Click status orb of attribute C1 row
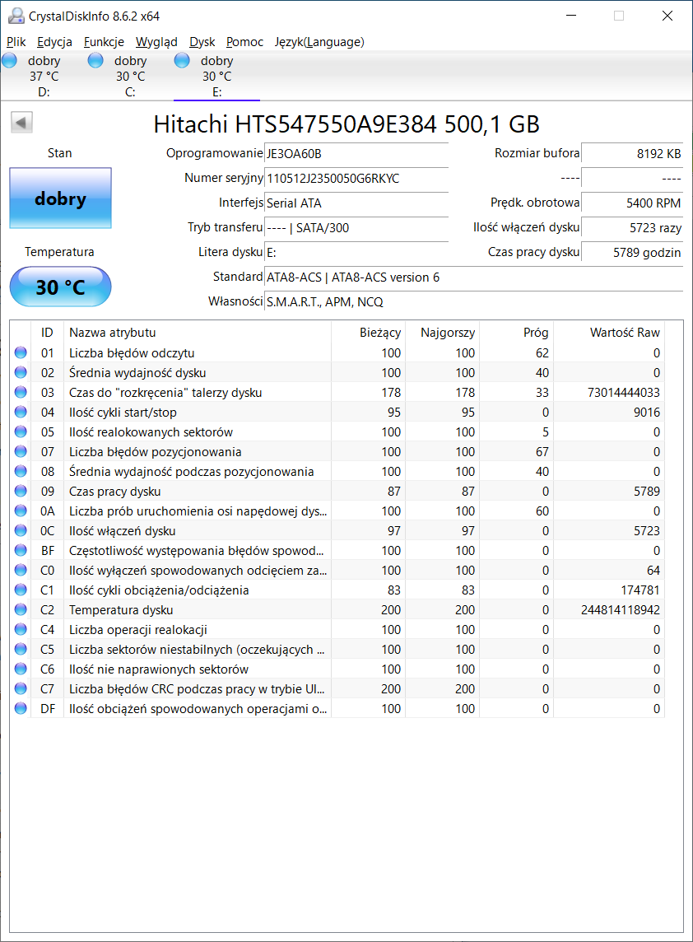Screen dimensions: 693x942 coord(21,590)
